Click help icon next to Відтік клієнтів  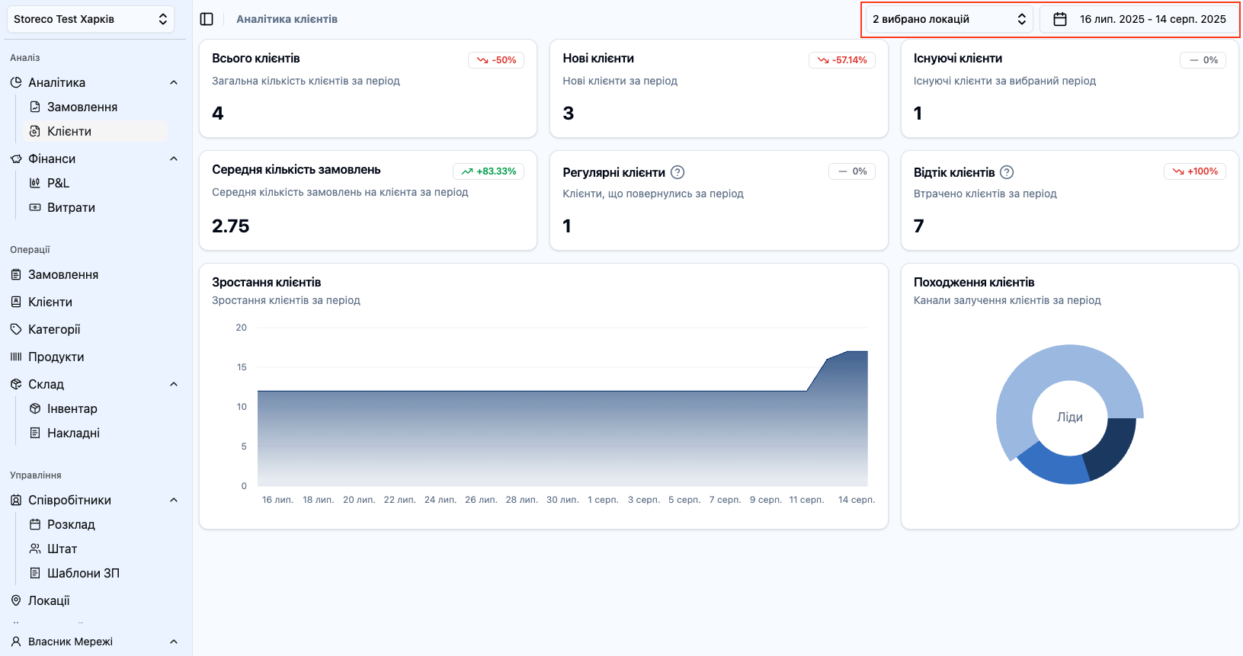(1007, 172)
